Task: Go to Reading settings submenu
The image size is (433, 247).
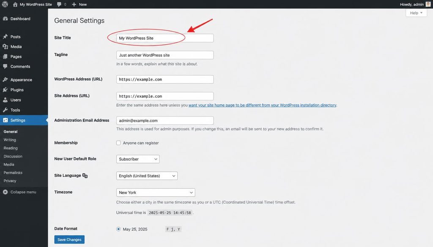Action: click(11, 148)
